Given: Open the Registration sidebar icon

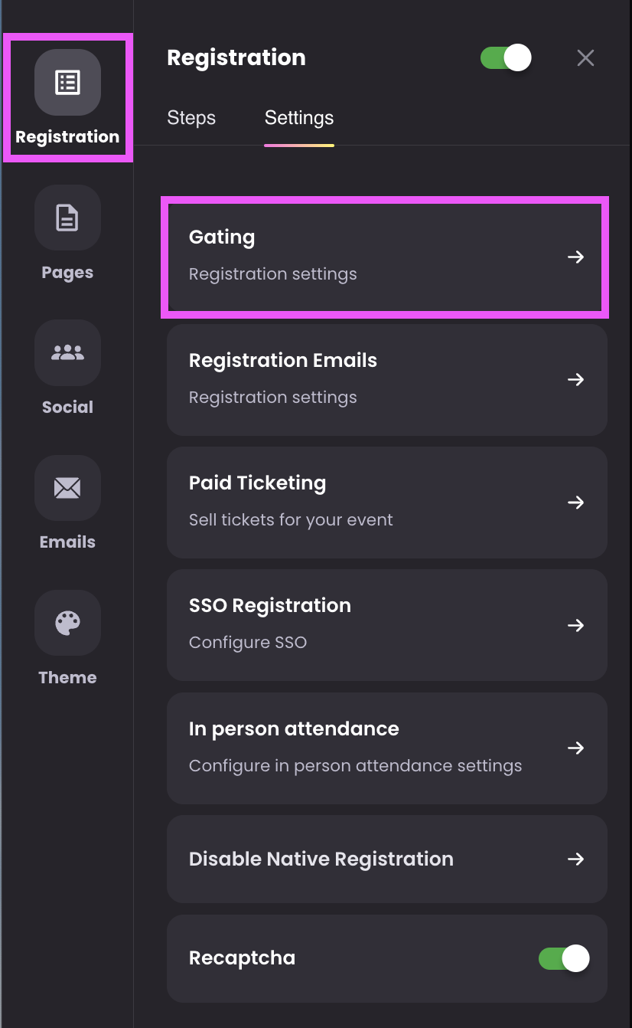Looking at the screenshot, I should [x=67, y=83].
